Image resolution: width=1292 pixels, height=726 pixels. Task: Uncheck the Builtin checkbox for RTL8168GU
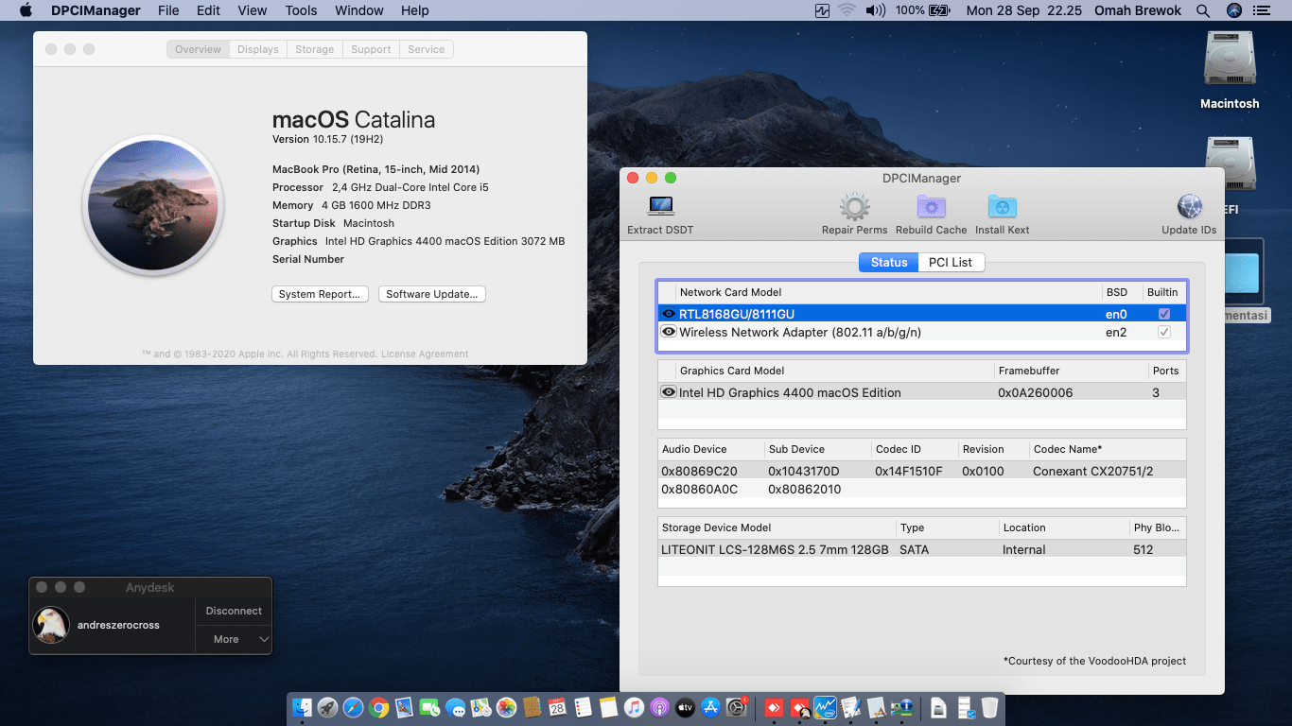pos(1164,312)
